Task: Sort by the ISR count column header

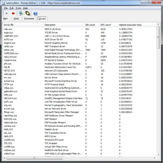Action: (90, 25)
